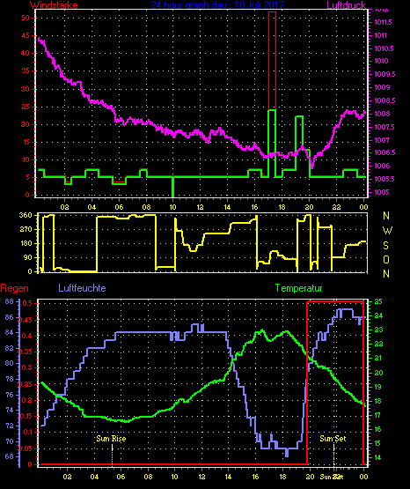This screenshot has height=489, width=410.
Task: Click the yellow S compass label
Action: [x=385, y=246]
